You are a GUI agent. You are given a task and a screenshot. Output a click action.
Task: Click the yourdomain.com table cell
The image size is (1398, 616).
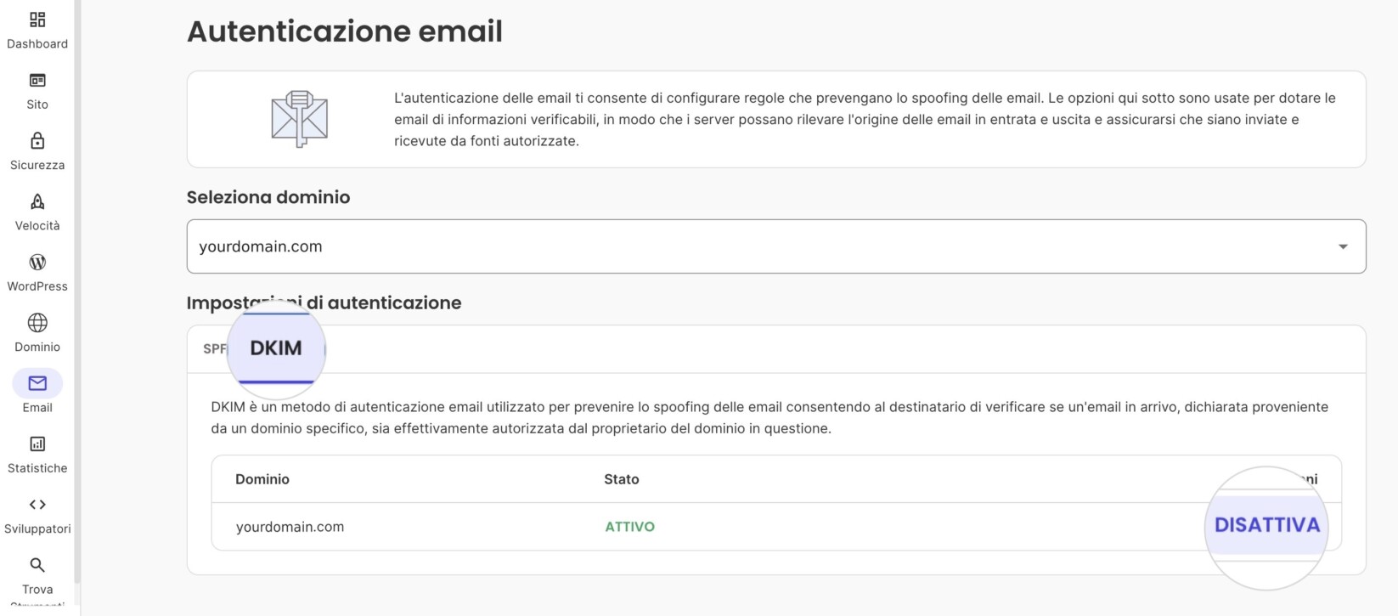[x=290, y=527]
